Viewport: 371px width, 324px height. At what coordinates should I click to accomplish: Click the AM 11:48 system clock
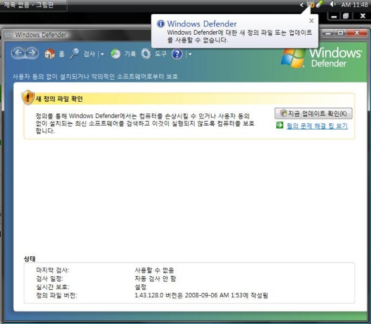click(354, 5)
